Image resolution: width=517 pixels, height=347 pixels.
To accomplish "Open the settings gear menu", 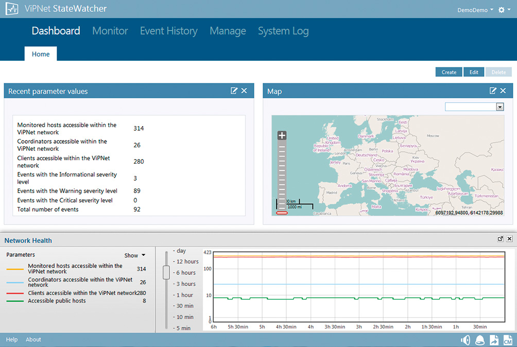I will point(504,10).
